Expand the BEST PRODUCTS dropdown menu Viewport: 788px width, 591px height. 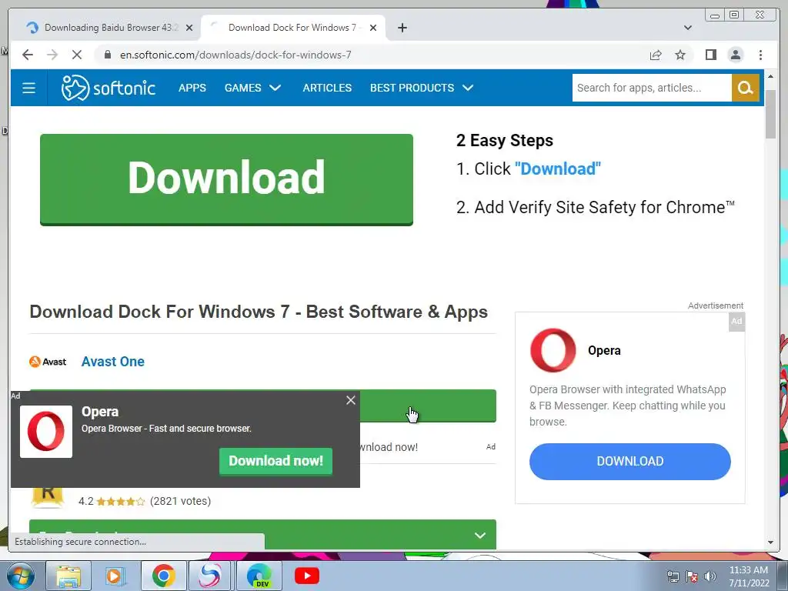(422, 88)
